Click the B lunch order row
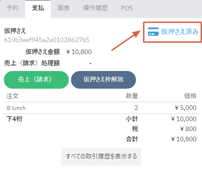The width and height of the screenshot is (202, 171). point(101,108)
